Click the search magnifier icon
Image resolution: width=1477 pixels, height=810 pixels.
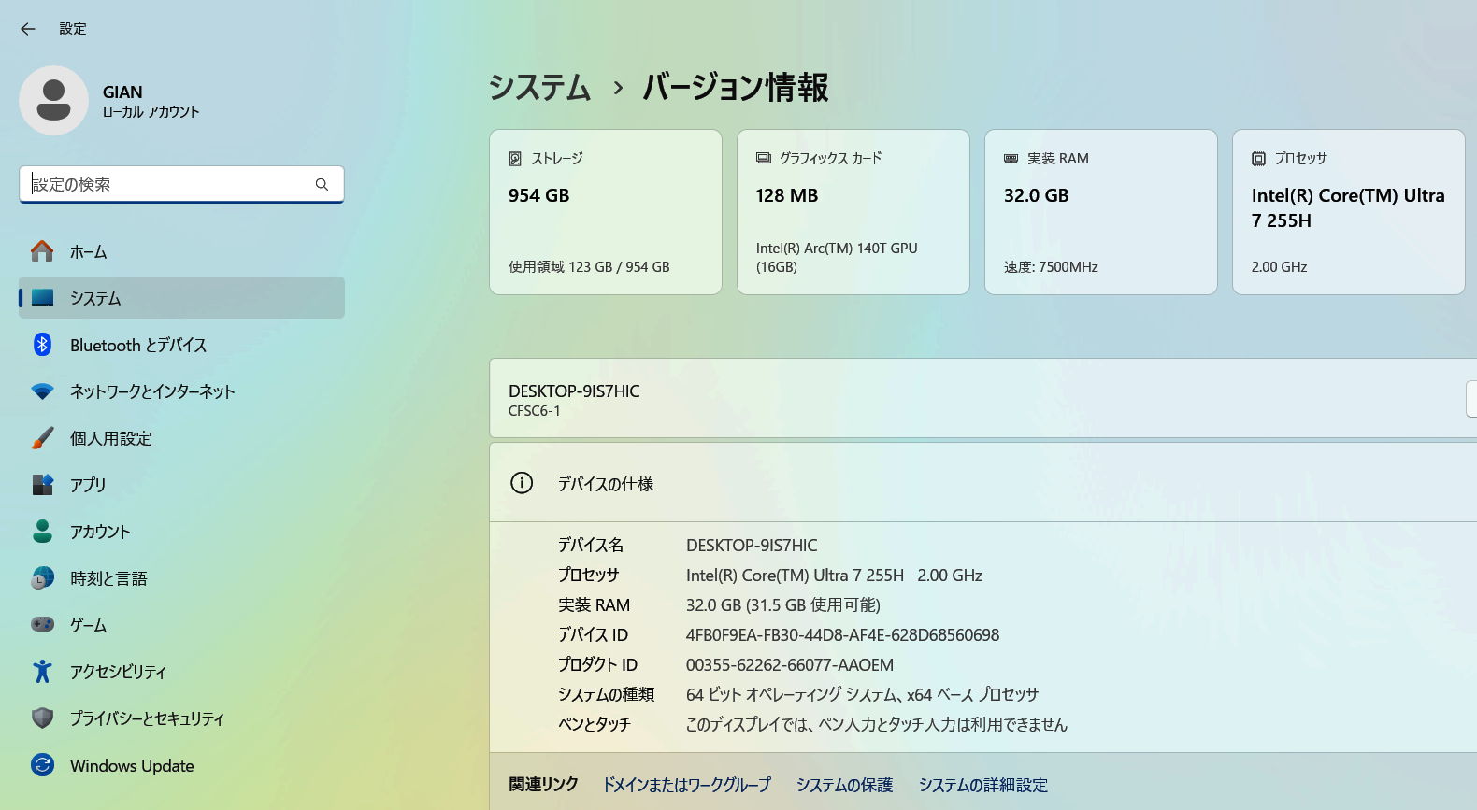point(322,184)
